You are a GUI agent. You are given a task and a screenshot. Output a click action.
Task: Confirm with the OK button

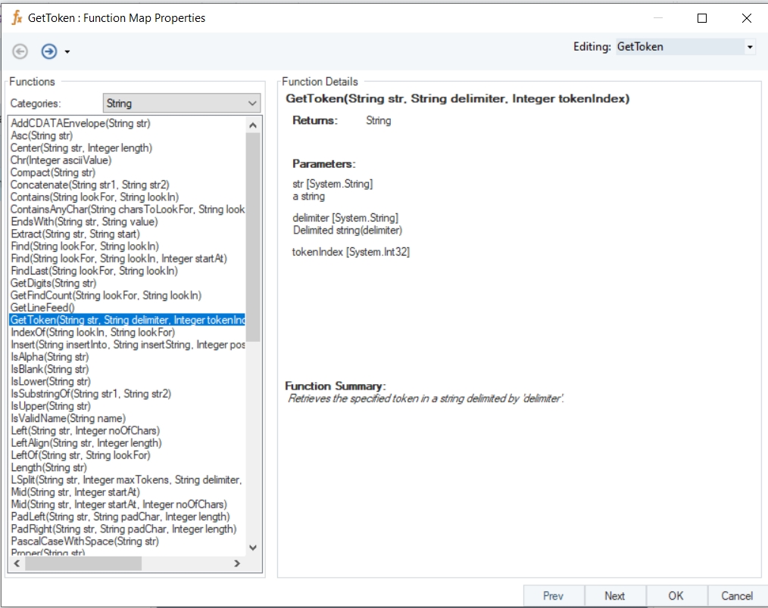[x=676, y=596]
